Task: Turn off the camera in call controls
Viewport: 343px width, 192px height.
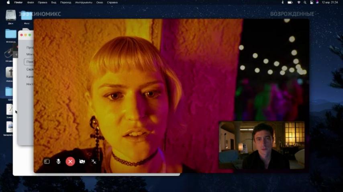Action: coord(82,162)
